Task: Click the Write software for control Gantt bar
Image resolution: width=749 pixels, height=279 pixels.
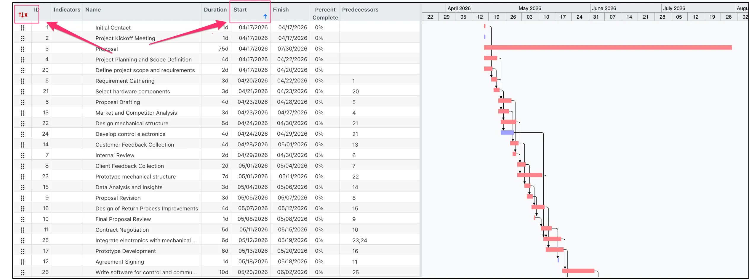Action: (x=578, y=271)
